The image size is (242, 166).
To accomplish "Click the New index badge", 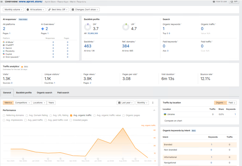I will 23,19.
